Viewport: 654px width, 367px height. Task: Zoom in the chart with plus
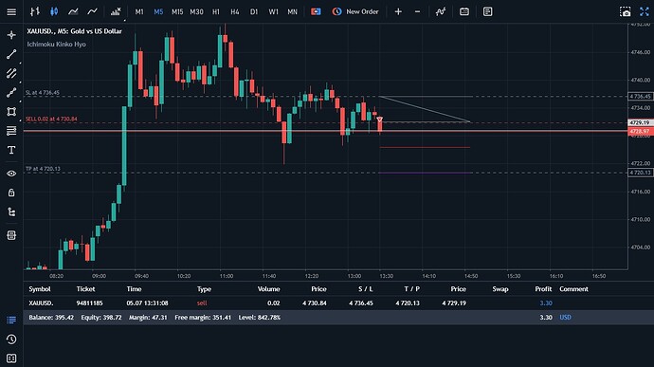398,11
